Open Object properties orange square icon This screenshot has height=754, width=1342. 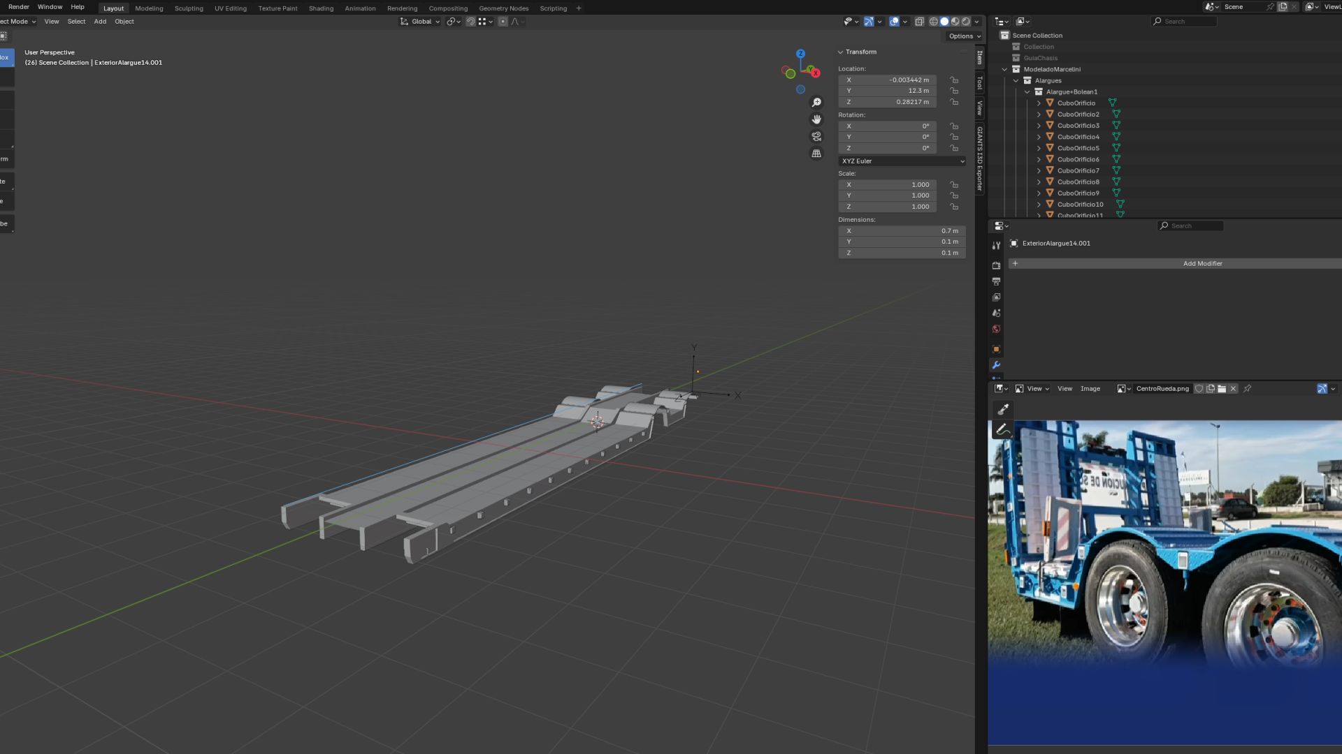(996, 349)
